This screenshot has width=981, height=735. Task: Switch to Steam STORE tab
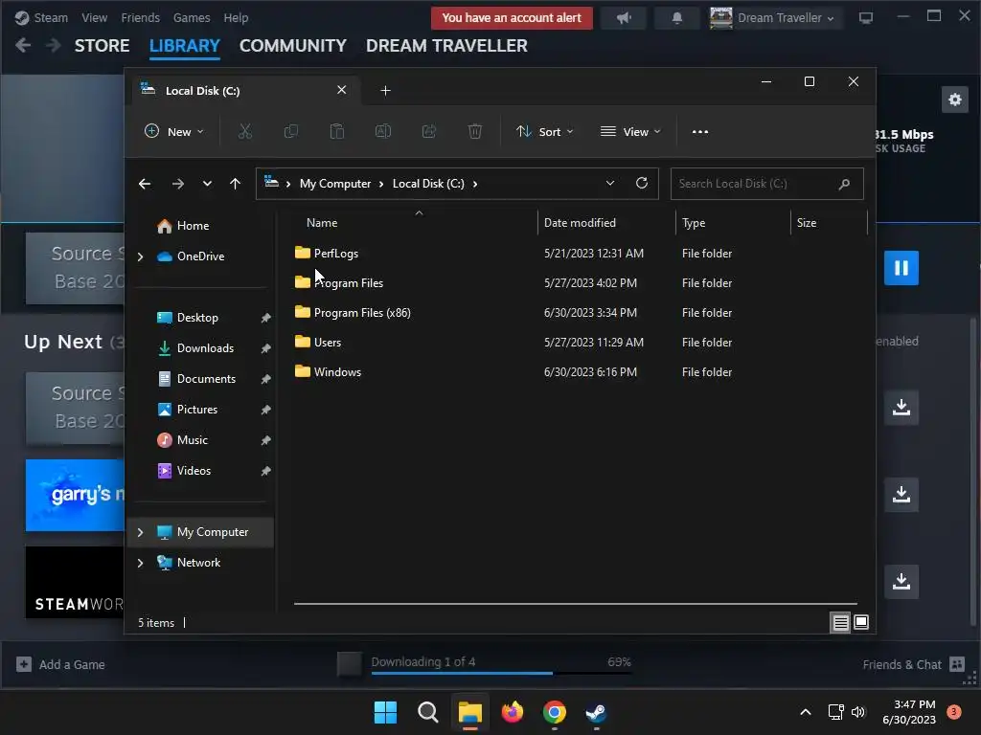[102, 46]
